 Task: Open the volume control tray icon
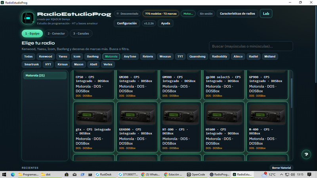(293, 174)
